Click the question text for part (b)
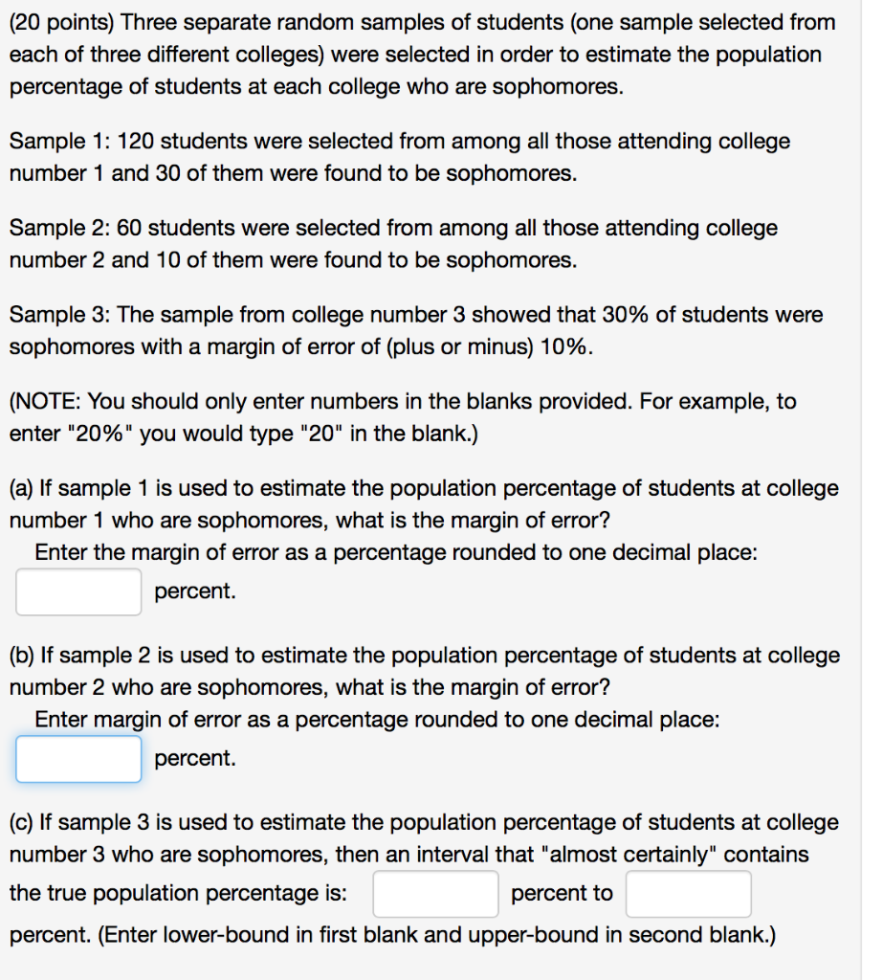This screenshot has height=980, width=883. pos(424,671)
